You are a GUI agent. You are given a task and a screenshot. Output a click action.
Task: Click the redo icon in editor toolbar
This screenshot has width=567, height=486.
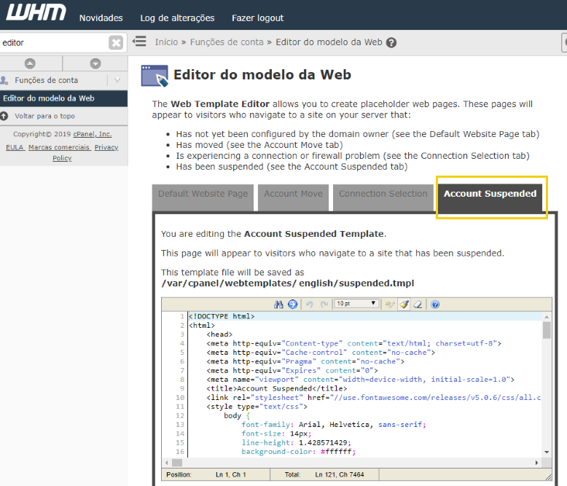click(324, 305)
